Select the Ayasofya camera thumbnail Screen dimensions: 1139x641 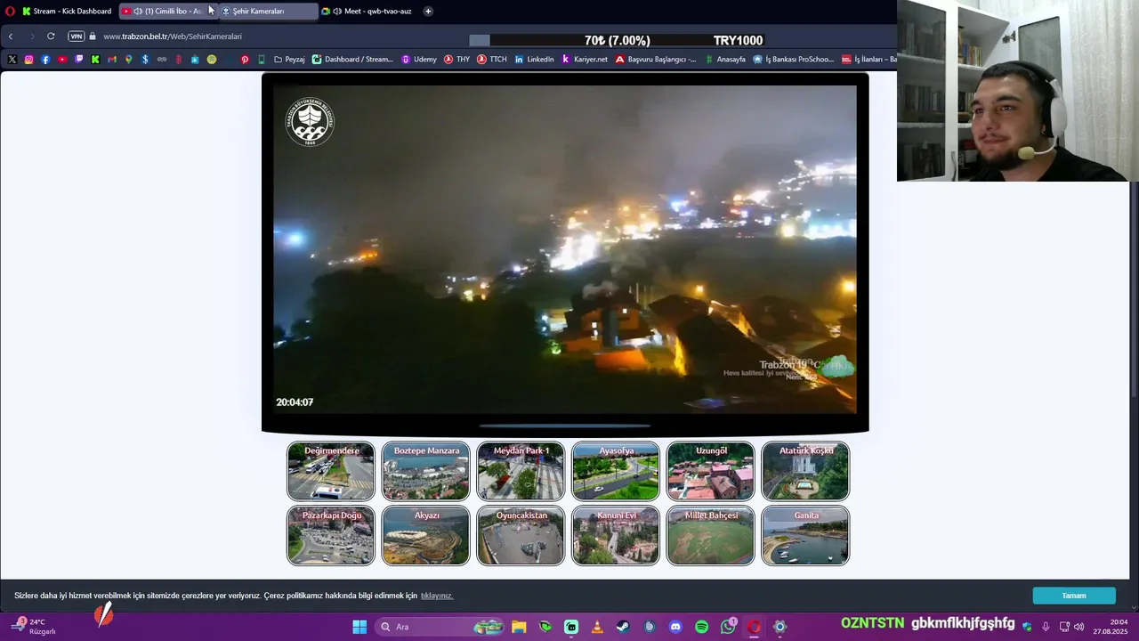[616, 471]
